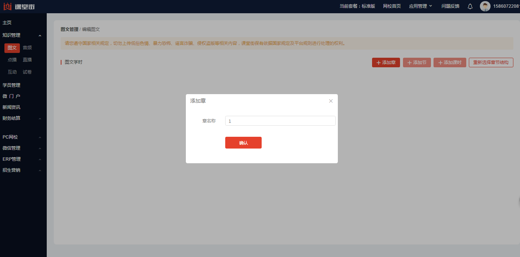Navigate to 图文管理 breadcrumb

(x=69, y=29)
